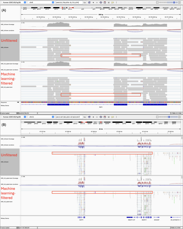Viewport: 183px width, 229px height.
Task: Click the red position marker on the chr11 ideogram
Action: pyautogui.click(x=101, y=122)
